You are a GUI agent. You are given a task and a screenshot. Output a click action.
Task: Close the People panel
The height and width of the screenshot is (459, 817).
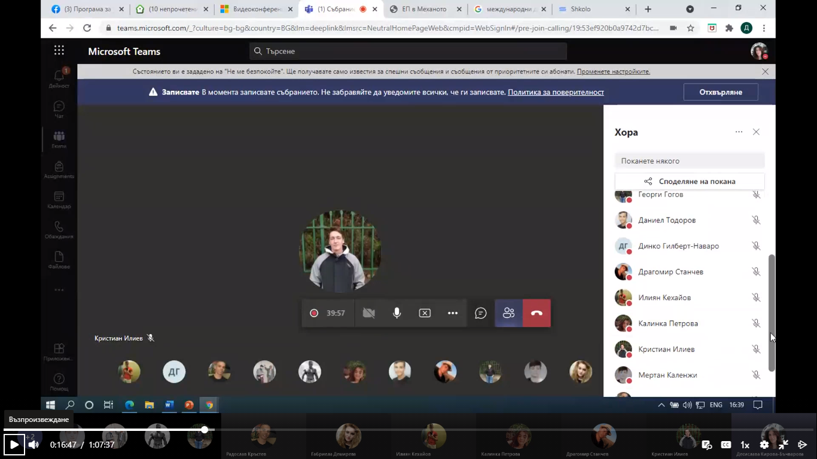coord(756,132)
